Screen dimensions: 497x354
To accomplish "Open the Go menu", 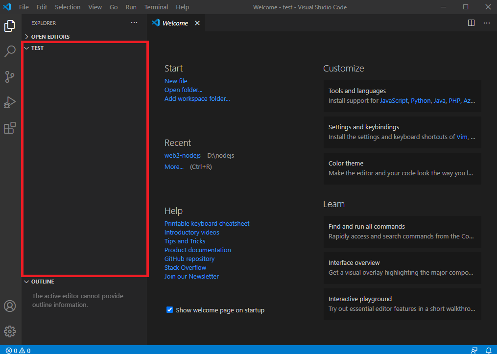I will [114, 7].
